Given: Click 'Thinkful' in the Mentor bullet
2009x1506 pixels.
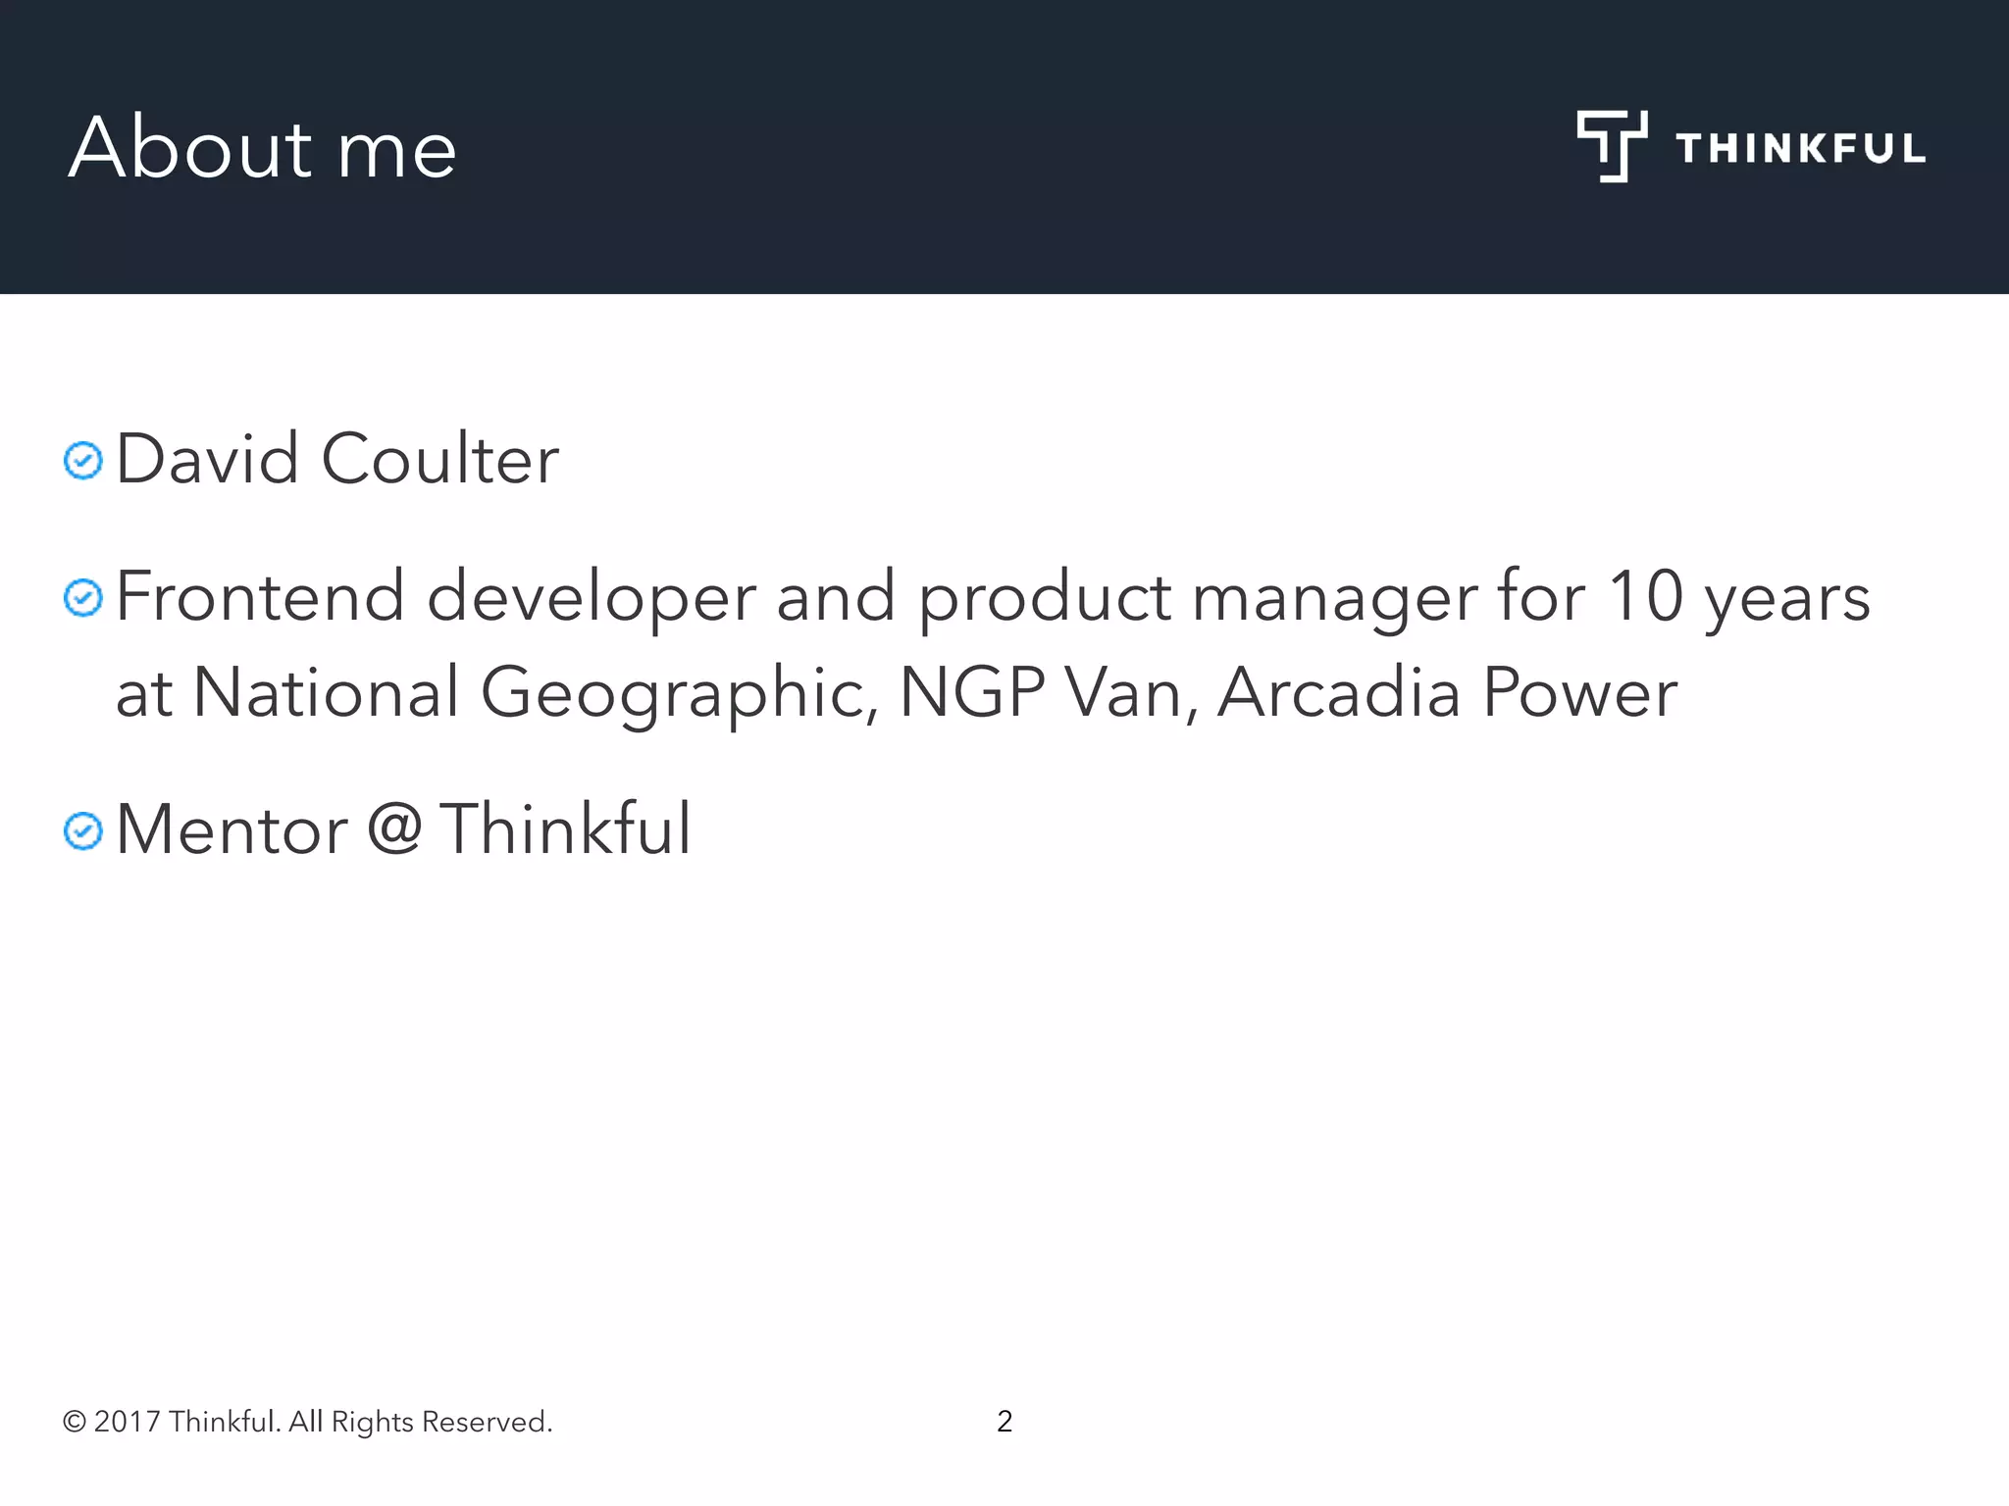Looking at the screenshot, I should (x=565, y=829).
